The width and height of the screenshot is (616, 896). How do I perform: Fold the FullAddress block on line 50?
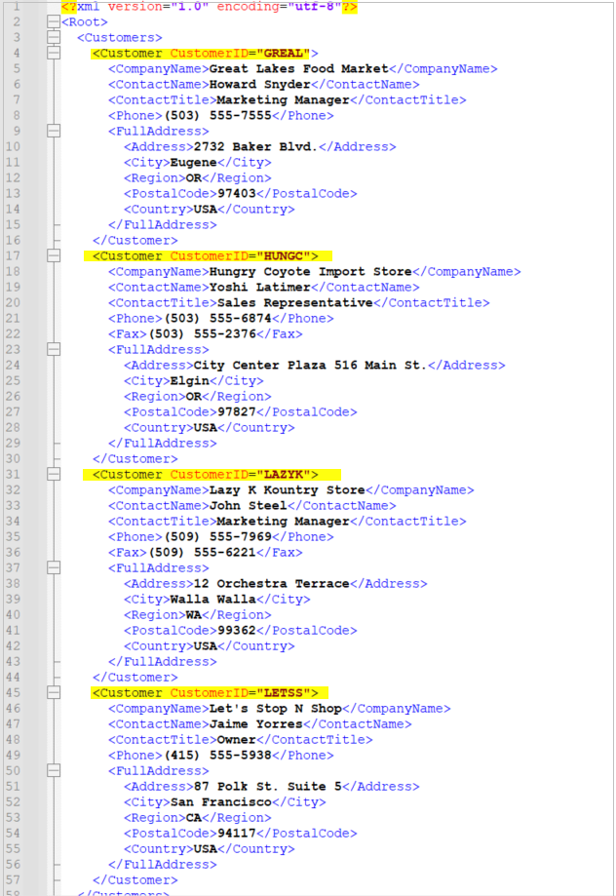(x=53, y=770)
